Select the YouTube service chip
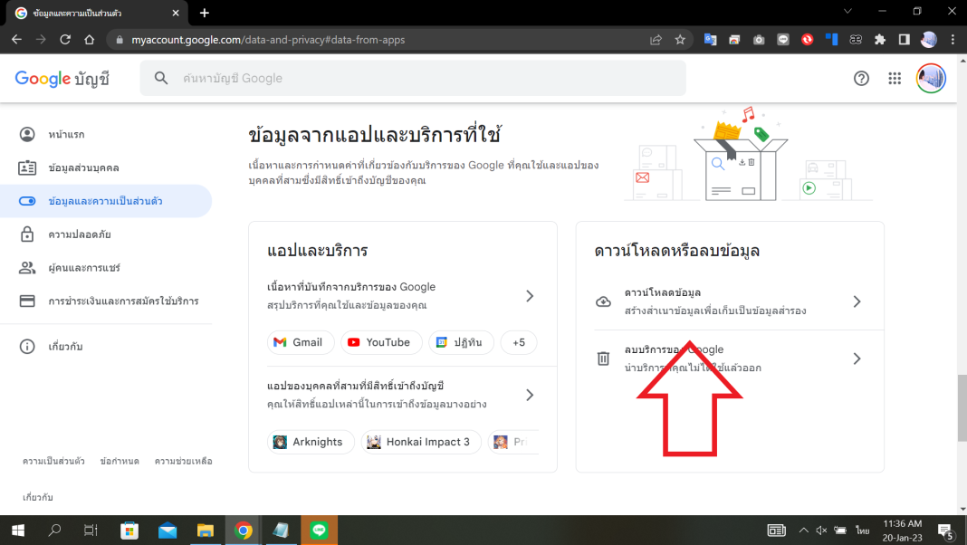Image resolution: width=967 pixels, height=545 pixels. pyautogui.click(x=381, y=342)
